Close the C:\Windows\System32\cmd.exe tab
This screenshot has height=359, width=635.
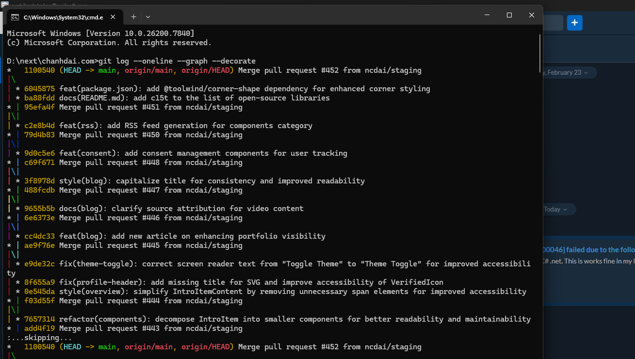(x=113, y=17)
